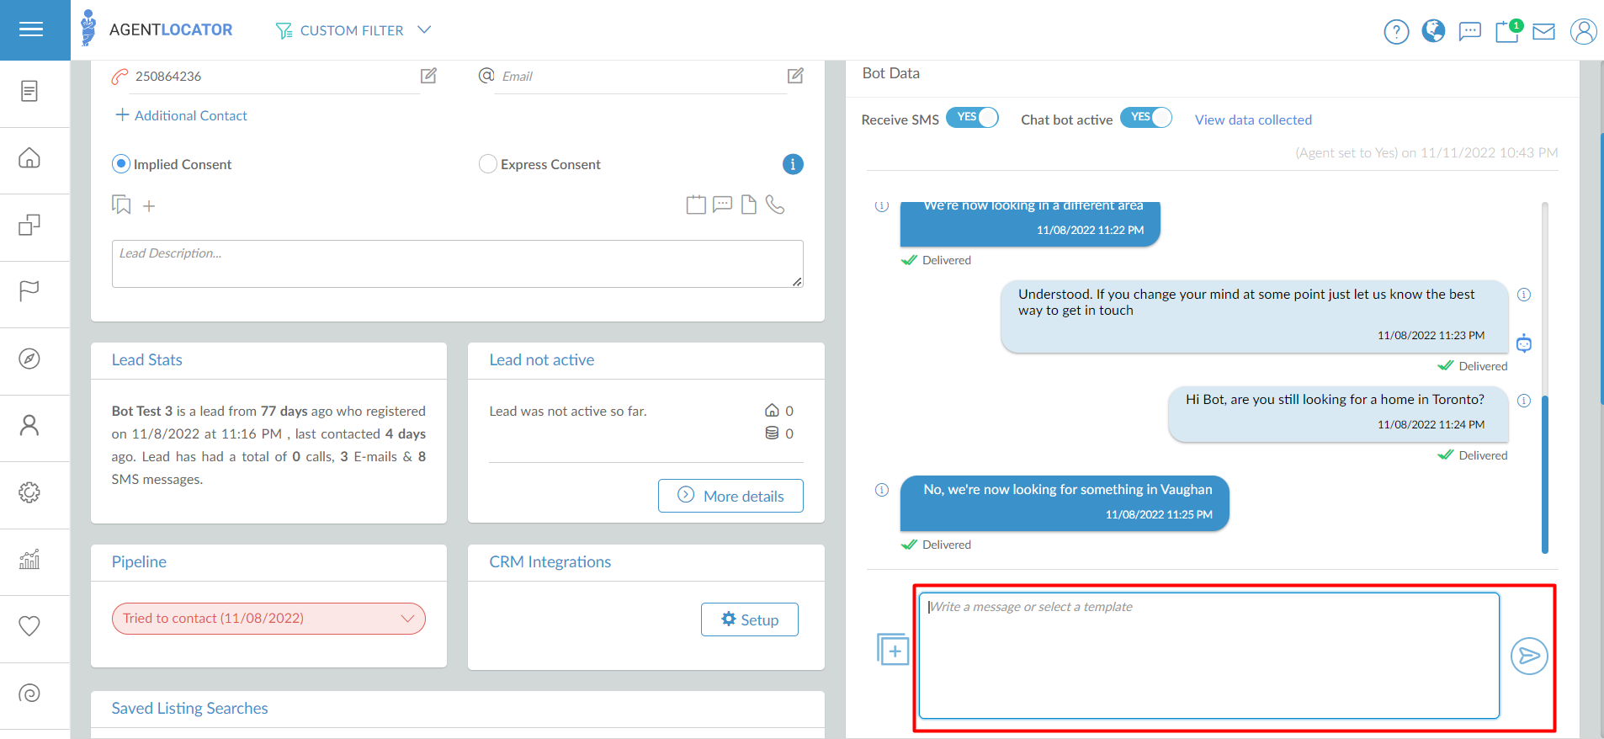Click the Lead not active heading
This screenshot has width=1604, height=739.
(542, 360)
